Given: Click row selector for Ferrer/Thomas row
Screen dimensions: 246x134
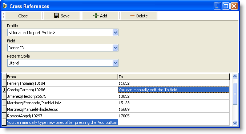Looking at the screenshot, I should coord(4,83).
